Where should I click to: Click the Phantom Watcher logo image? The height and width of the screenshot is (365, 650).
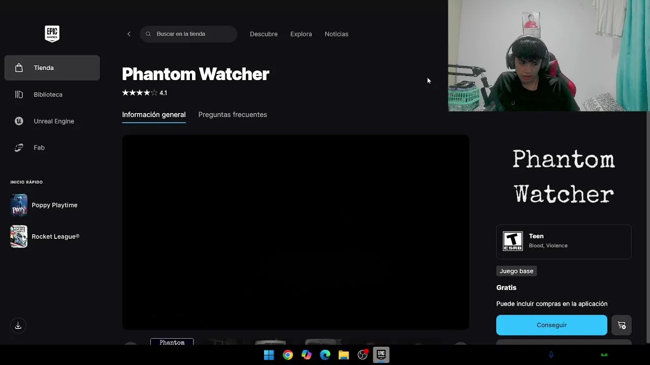point(564,177)
